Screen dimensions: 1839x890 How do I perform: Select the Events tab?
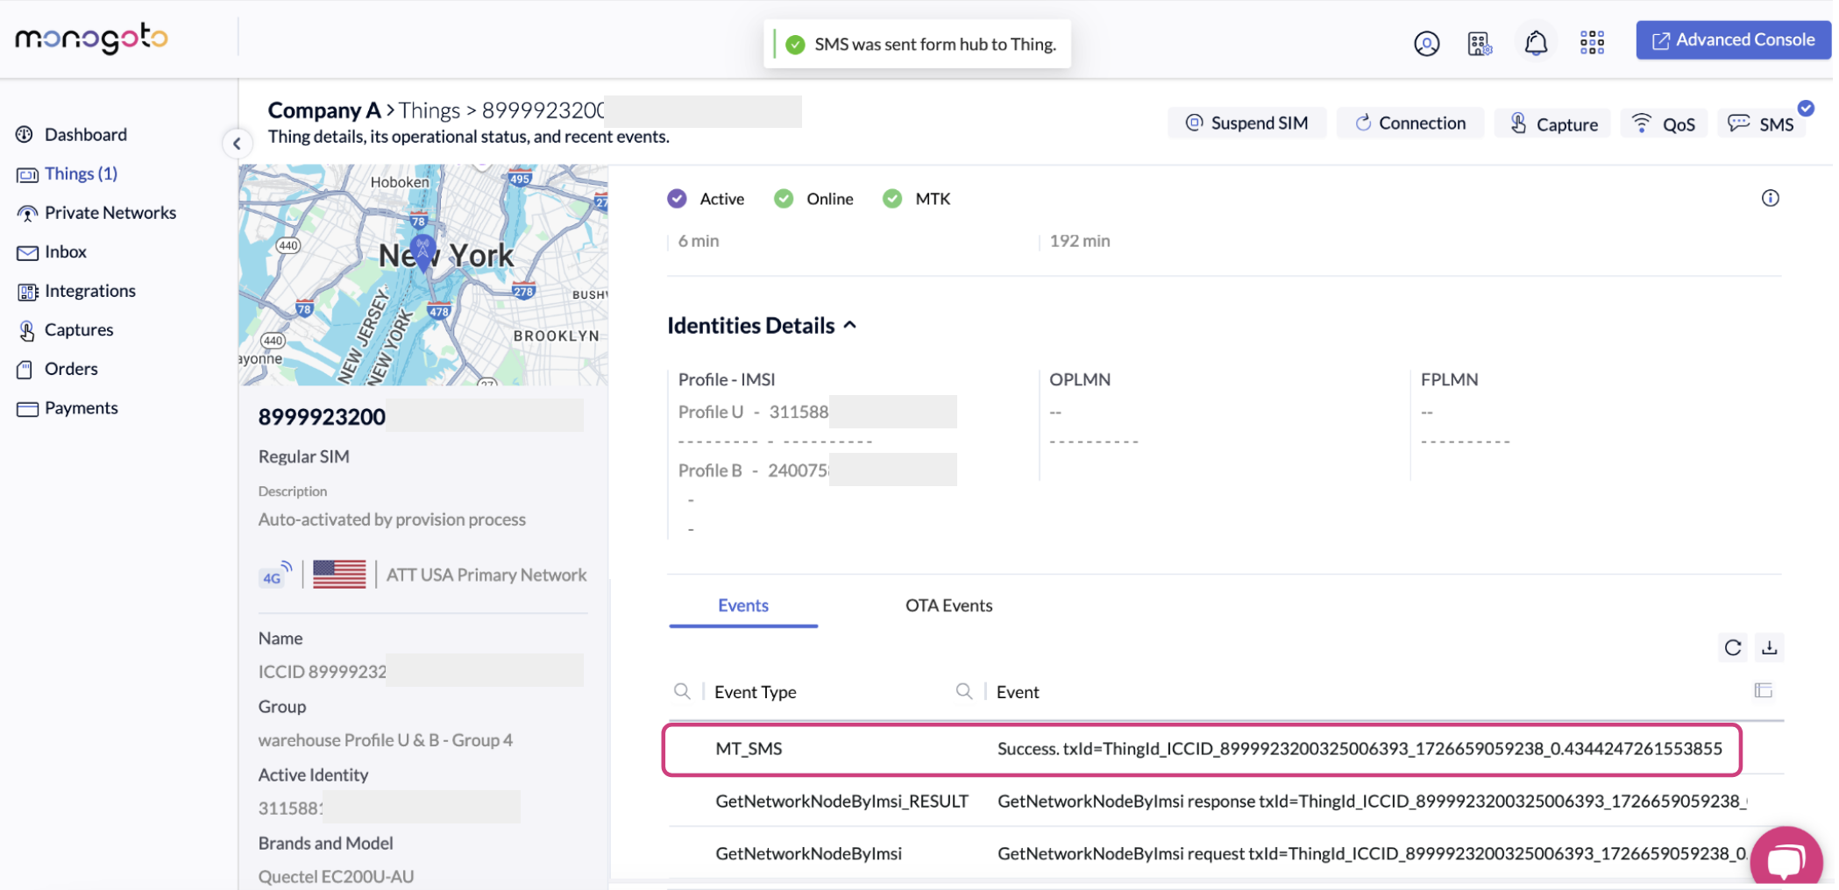[742, 605]
